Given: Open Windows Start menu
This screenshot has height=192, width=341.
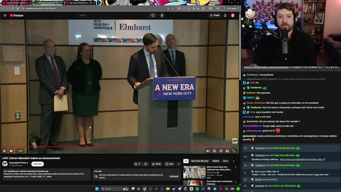Looking at the screenshot, I should coord(97,189).
